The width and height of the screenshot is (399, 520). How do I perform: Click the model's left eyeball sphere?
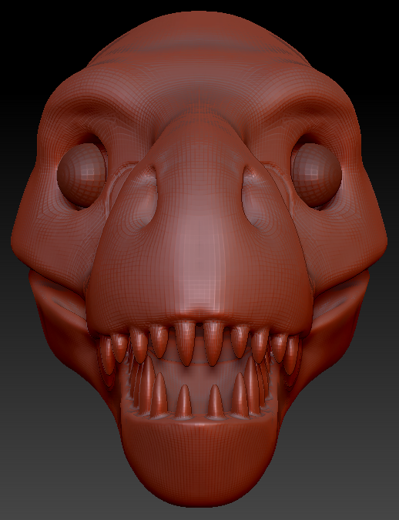point(82,176)
